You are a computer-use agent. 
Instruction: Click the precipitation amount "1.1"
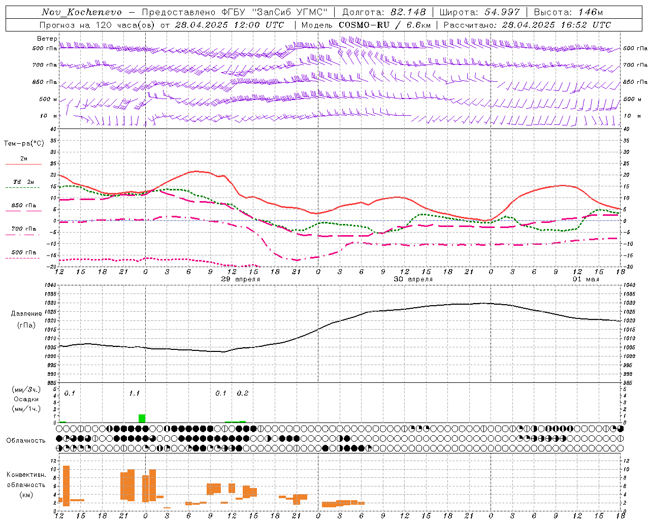134,393
